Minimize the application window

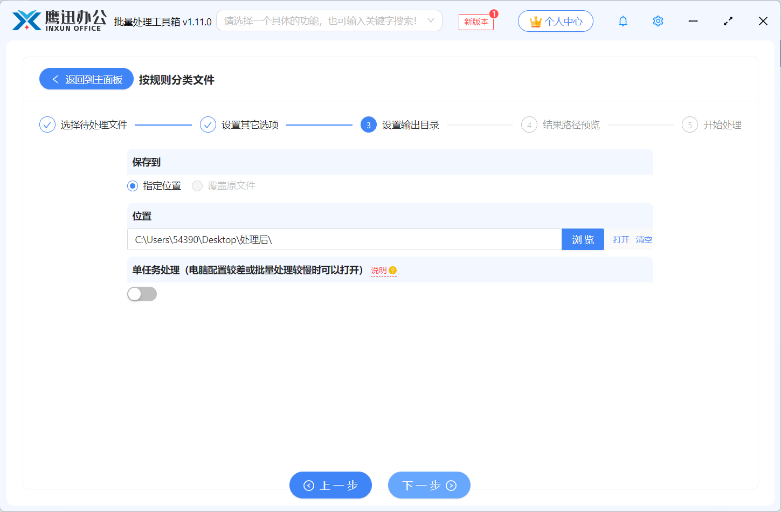pyautogui.click(x=693, y=21)
